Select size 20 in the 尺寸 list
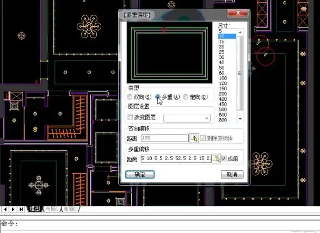320x233 pixels. (227, 47)
